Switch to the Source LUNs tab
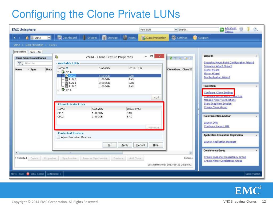Viewport: 273px width, 205px height. [x=20, y=52]
